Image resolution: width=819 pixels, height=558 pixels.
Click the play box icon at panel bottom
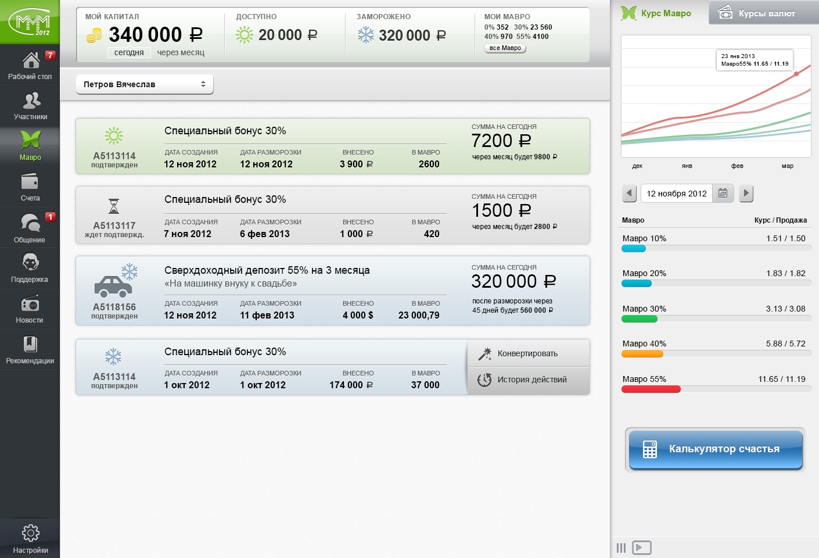pos(642,548)
